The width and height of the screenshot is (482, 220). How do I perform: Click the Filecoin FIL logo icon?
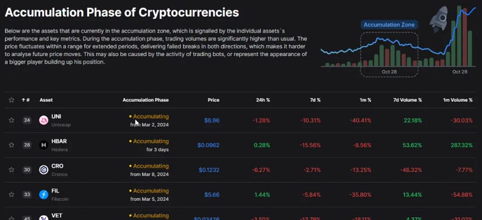[44, 194]
